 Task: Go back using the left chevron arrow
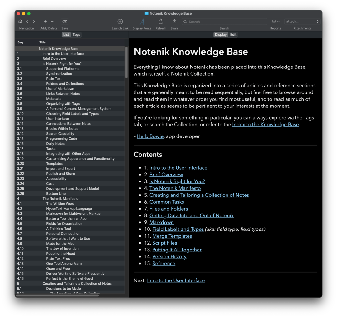click(27, 21)
